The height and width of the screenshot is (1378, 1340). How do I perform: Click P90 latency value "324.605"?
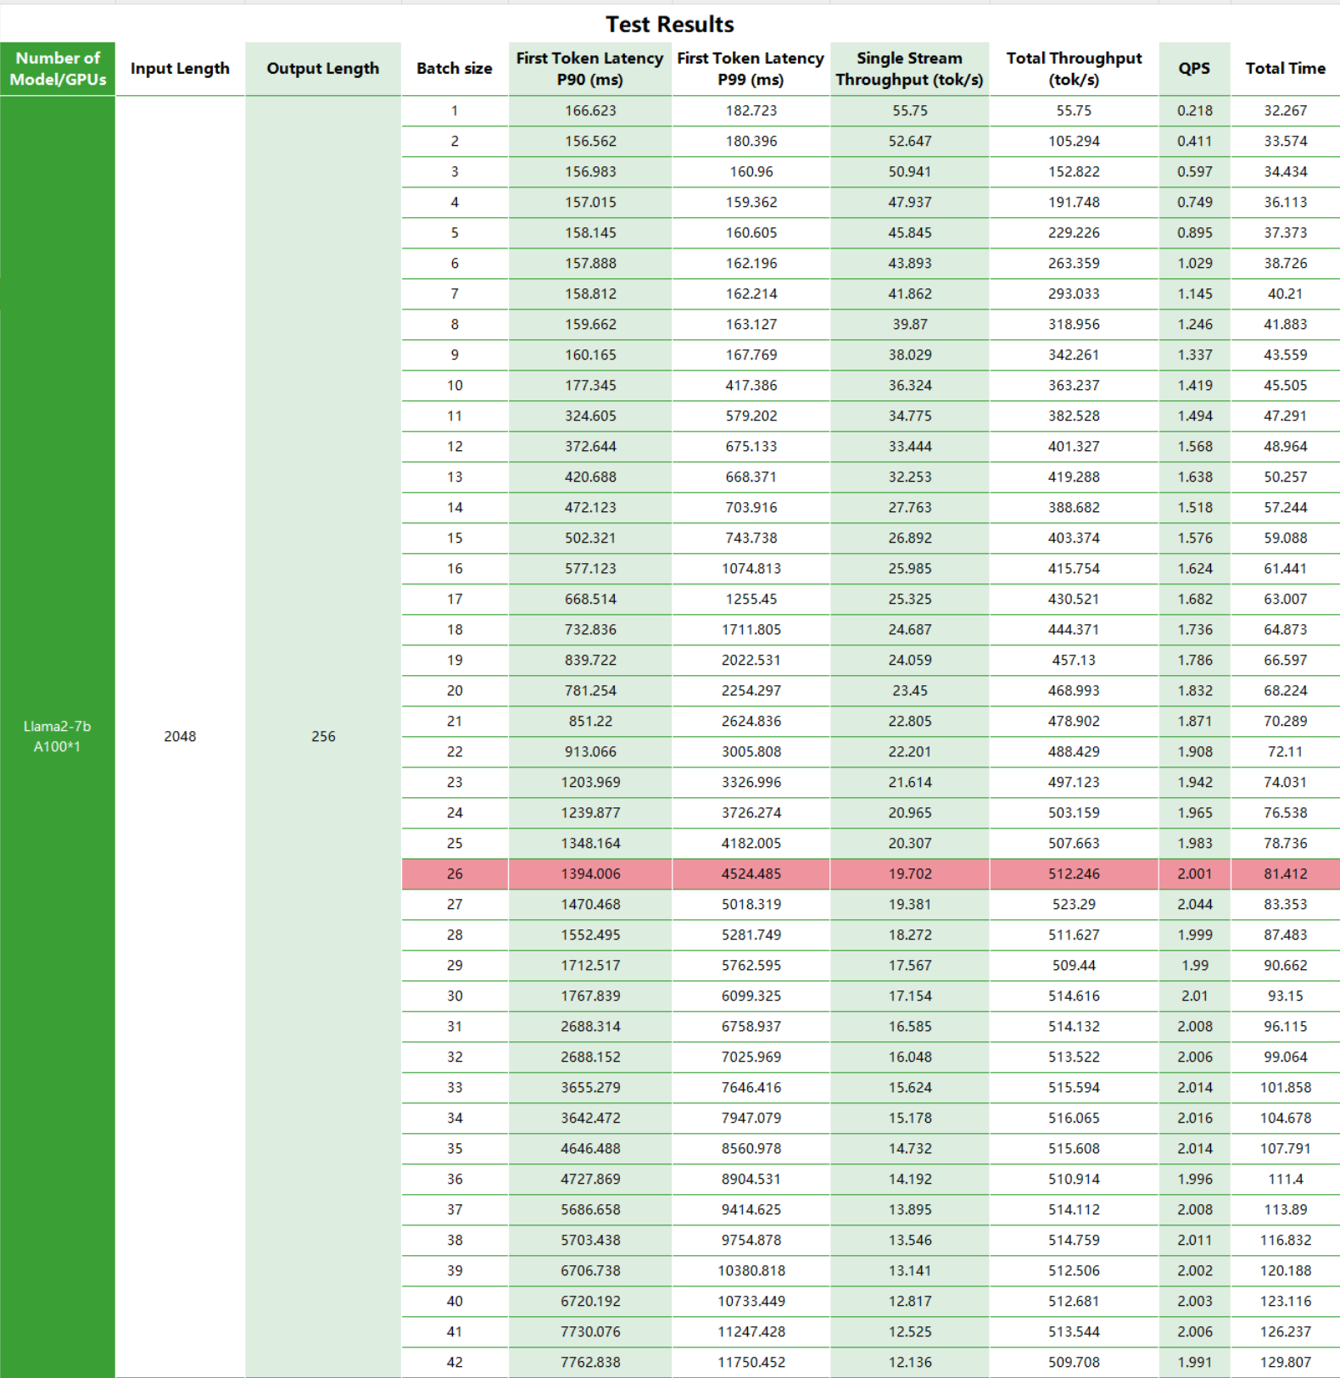click(x=590, y=416)
